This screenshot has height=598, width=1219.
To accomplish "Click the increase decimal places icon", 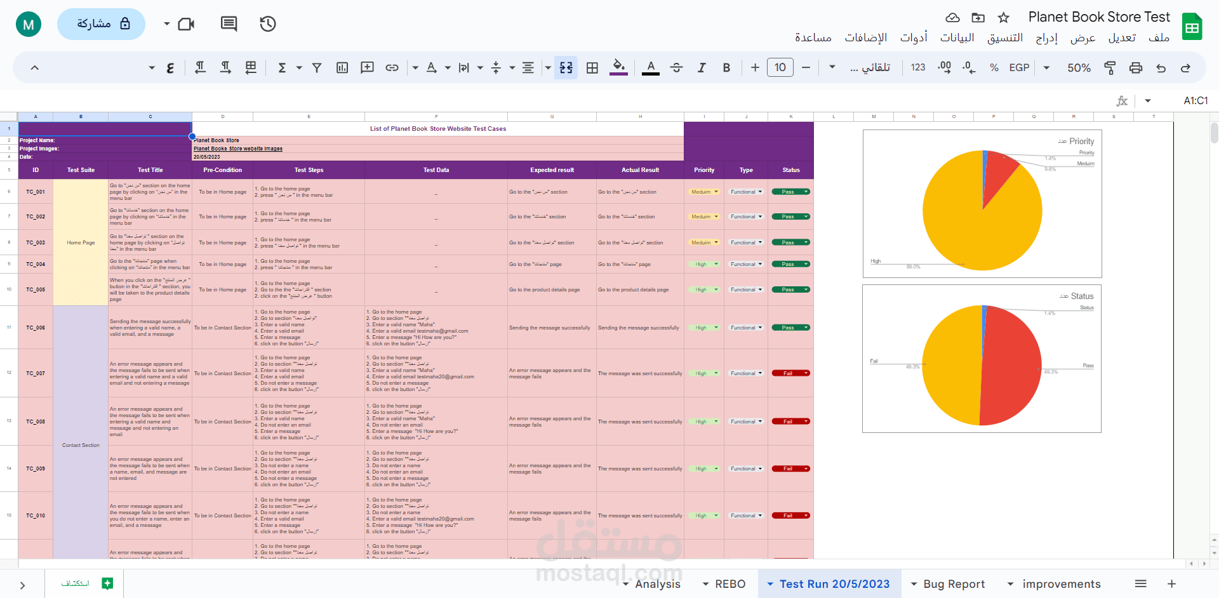I will [x=944, y=68].
